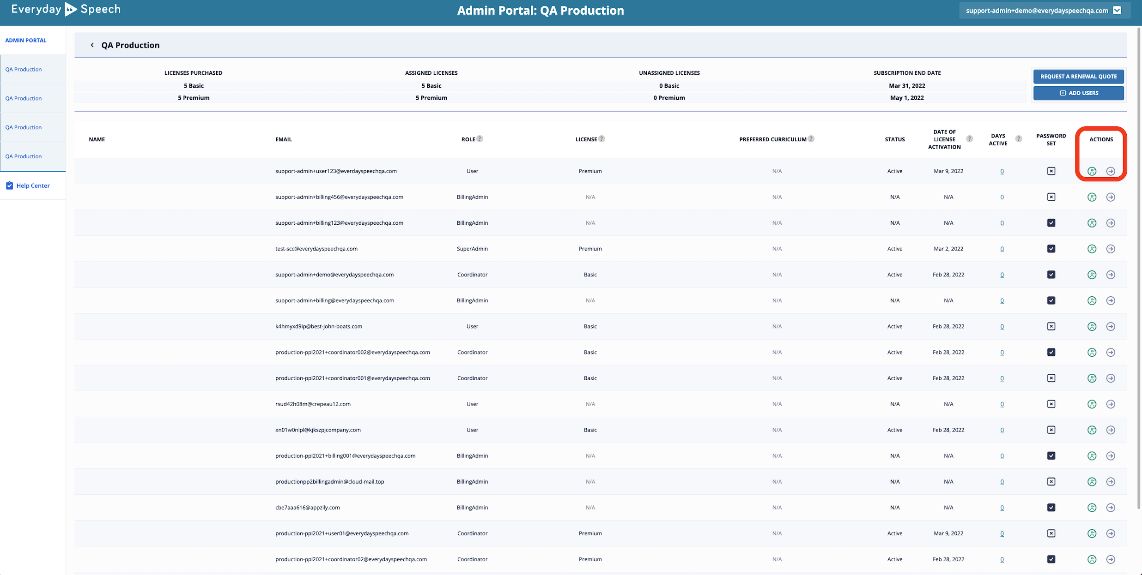Click arrow action icon for billing001 row
Screen dimensions: 1142x575
point(1111,455)
